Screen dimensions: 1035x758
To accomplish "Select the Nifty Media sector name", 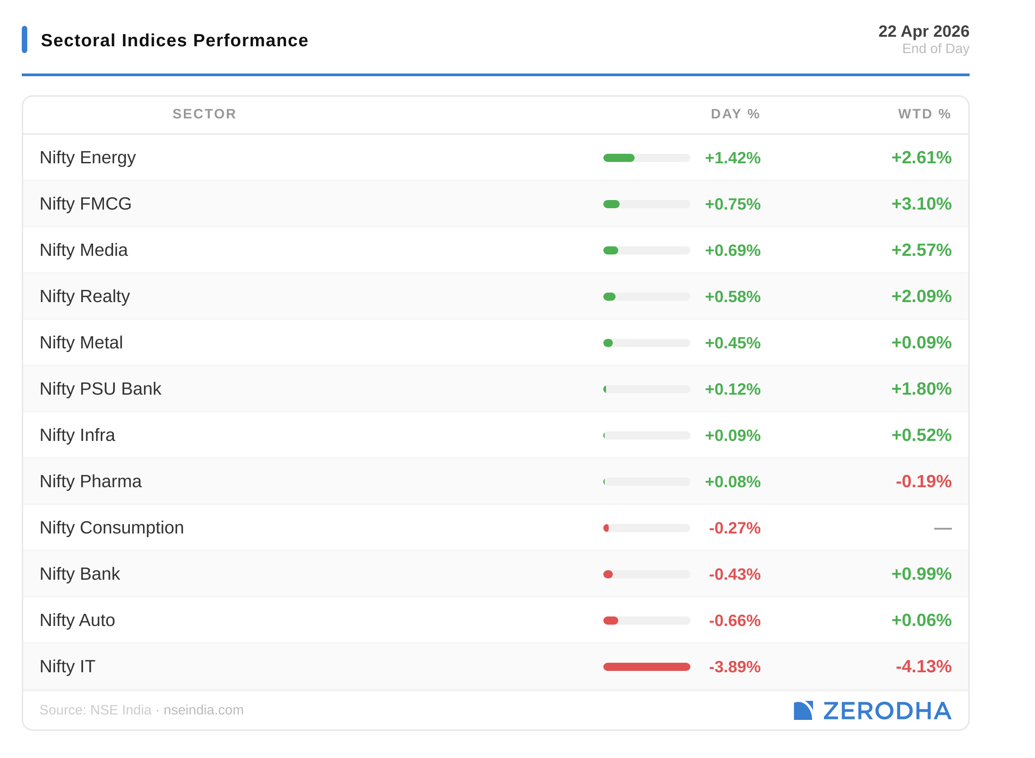I will [x=84, y=250].
